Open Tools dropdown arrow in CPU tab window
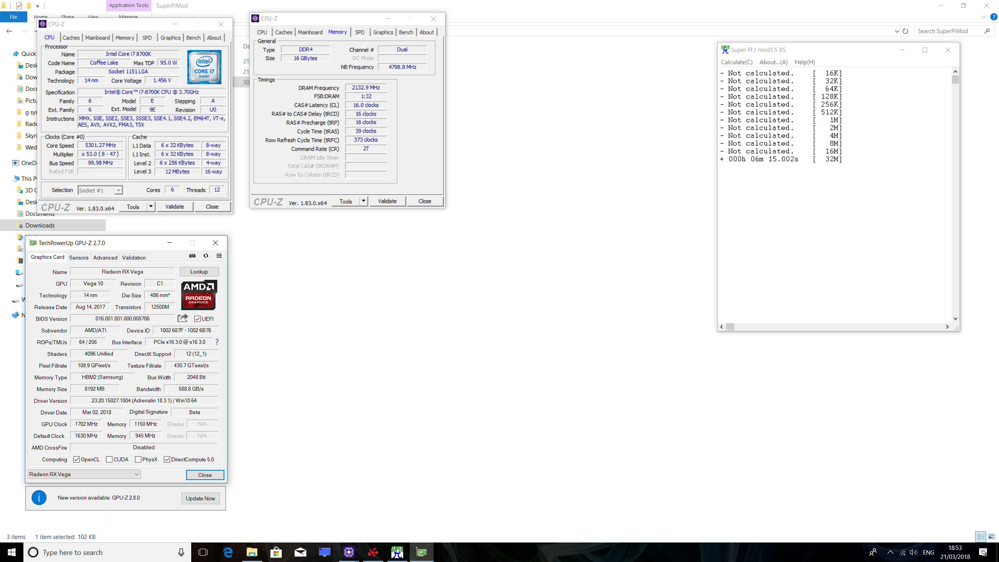The width and height of the screenshot is (999, 562). point(151,206)
